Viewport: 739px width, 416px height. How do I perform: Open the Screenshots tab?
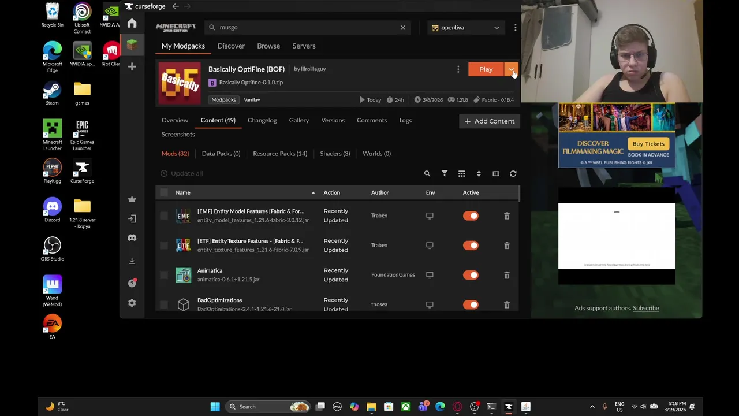[178, 134]
